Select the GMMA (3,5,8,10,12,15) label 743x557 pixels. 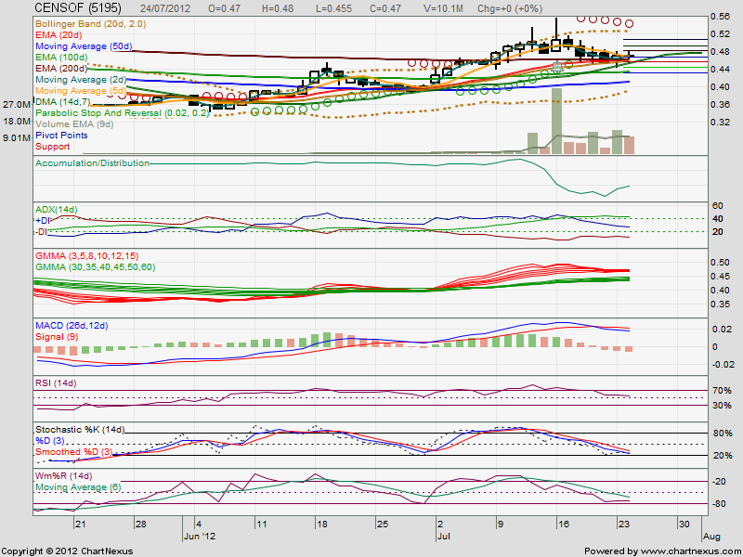pyautogui.click(x=88, y=254)
